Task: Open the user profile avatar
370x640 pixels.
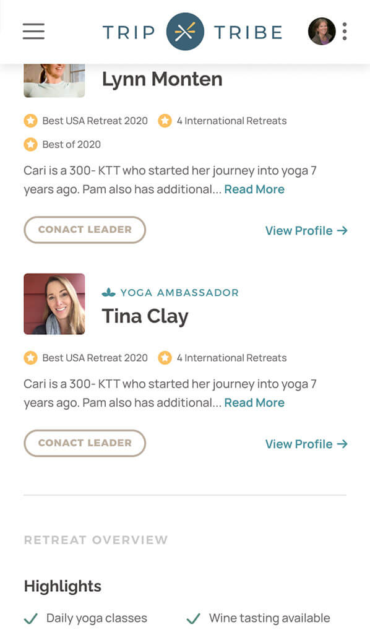Action: tap(322, 32)
